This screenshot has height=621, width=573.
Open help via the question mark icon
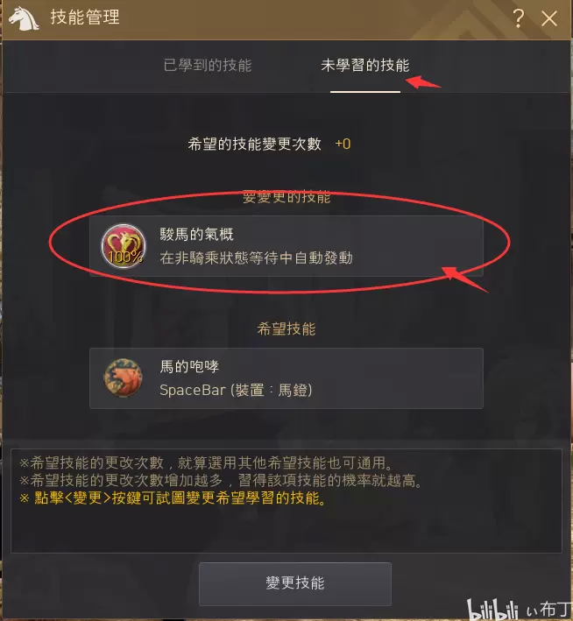(519, 18)
